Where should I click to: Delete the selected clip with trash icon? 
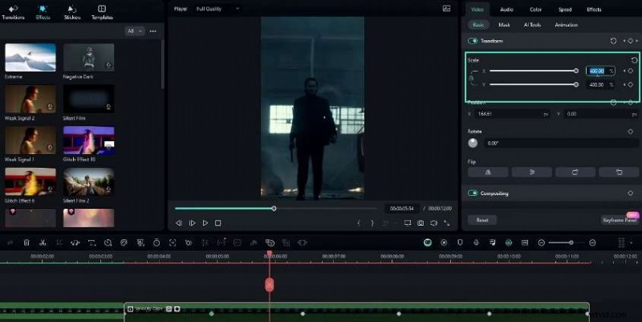pos(26,243)
